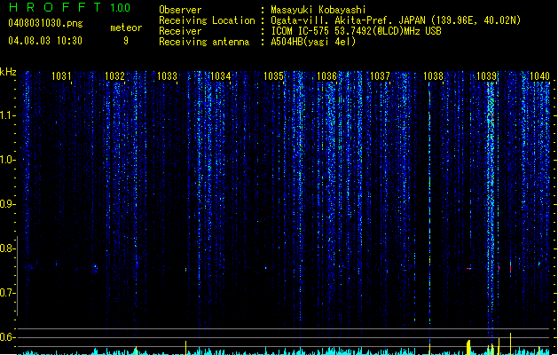This screenshot has height=355, width=558.
Task: Click the 0.7 kHz axis label
Action: pos(7,293)
